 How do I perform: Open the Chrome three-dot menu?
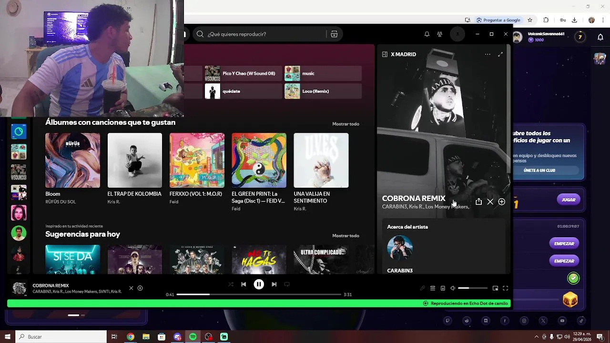click(x=604, y=20)
